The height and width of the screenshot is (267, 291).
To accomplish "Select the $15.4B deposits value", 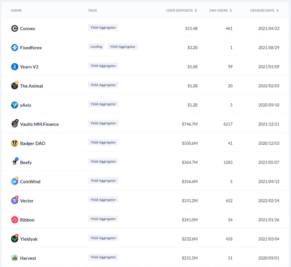I will (x=191, y=28).
